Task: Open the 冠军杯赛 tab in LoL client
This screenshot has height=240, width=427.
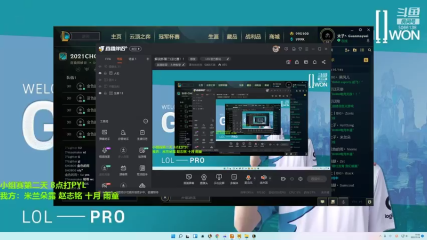Action: tap(169, 36)
